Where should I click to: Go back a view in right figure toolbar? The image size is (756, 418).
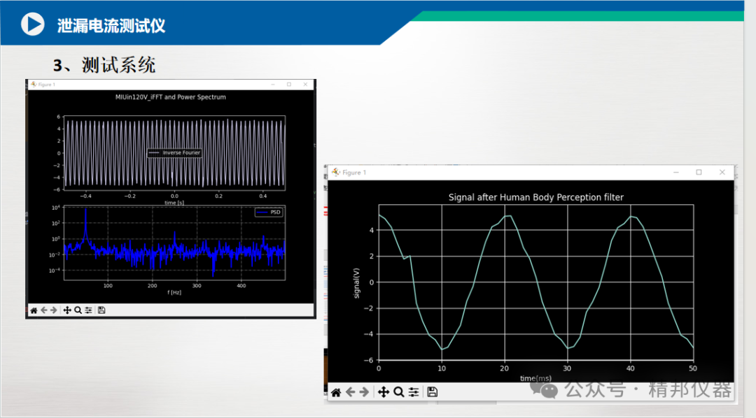coord(351,392)
